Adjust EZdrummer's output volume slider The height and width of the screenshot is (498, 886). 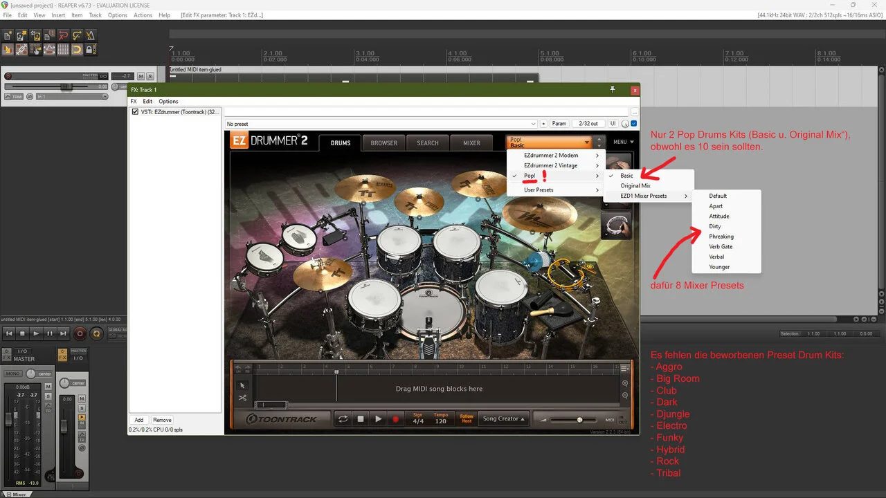(x=581, y=418)
